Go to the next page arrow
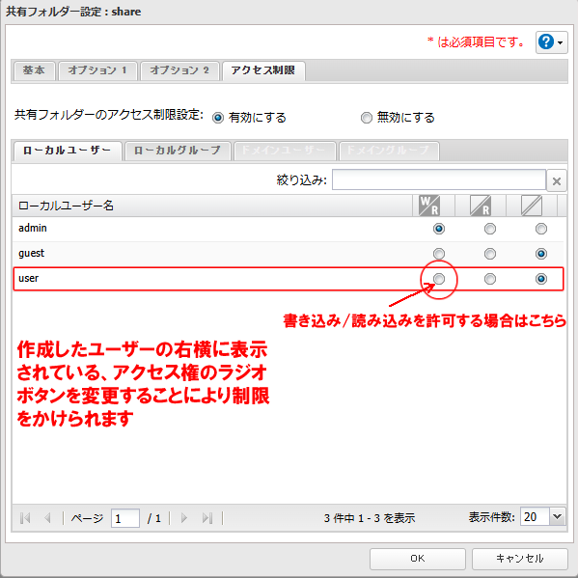 pos(184,518)
